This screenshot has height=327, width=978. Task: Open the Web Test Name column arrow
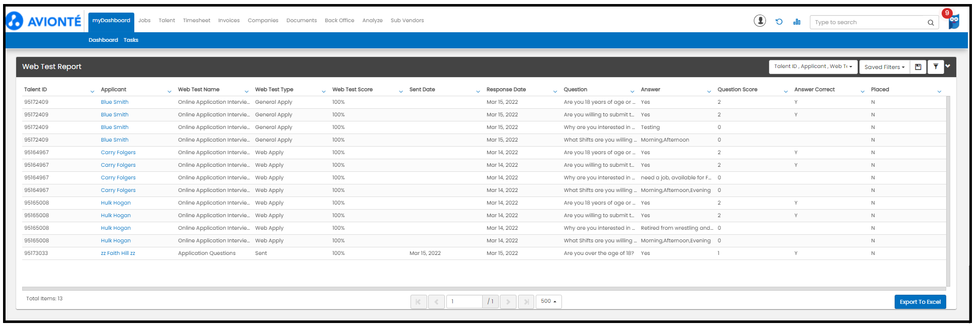[246, 91]
